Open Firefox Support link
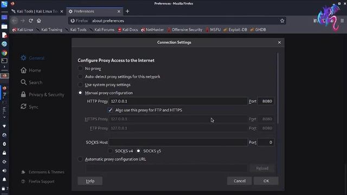 coord(38,181)
